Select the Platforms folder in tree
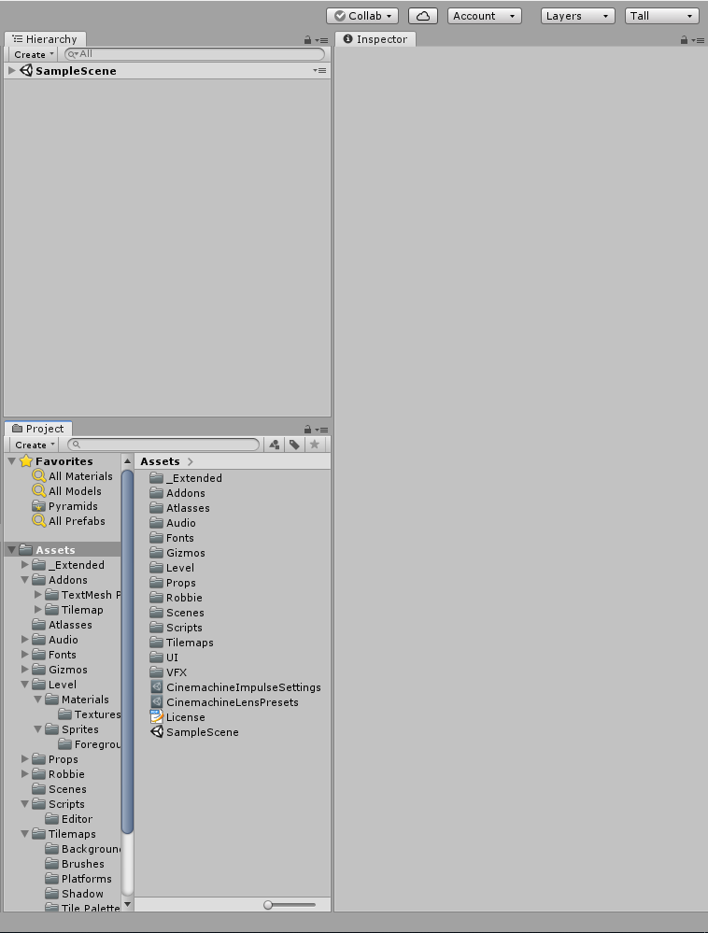Screen dimensions: 708x933 (78, 878)
